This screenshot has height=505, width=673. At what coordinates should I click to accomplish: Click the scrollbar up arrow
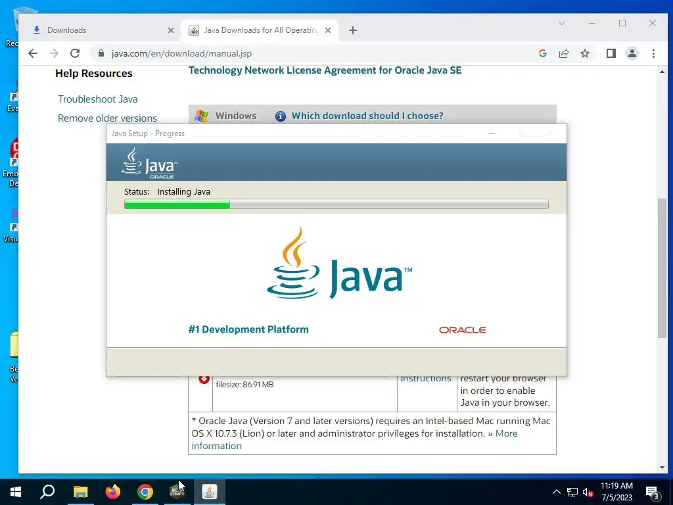(x=662, y=72)
